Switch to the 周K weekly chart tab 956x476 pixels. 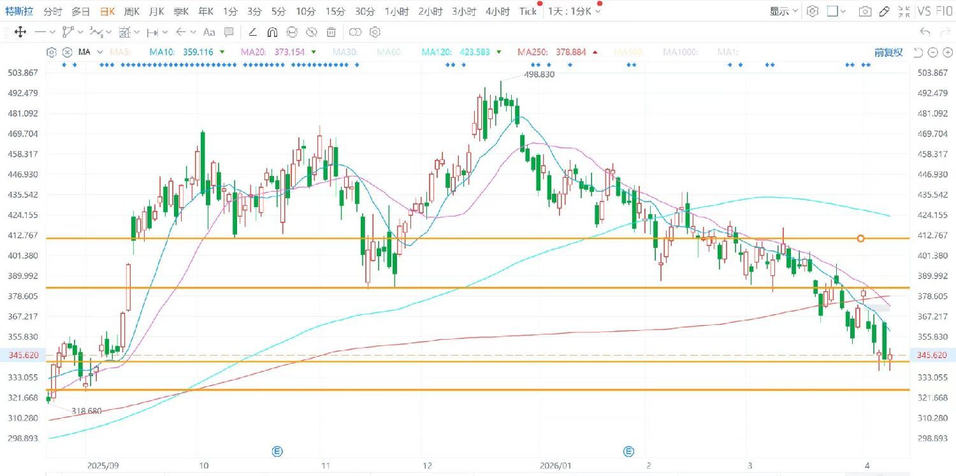pos(132,11)
